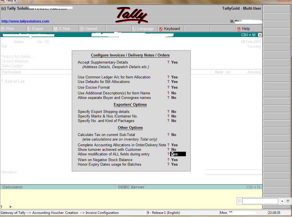Toggle Specify No. and Kind of Packages value
This screenshot has width=292, height=217.
174,121
